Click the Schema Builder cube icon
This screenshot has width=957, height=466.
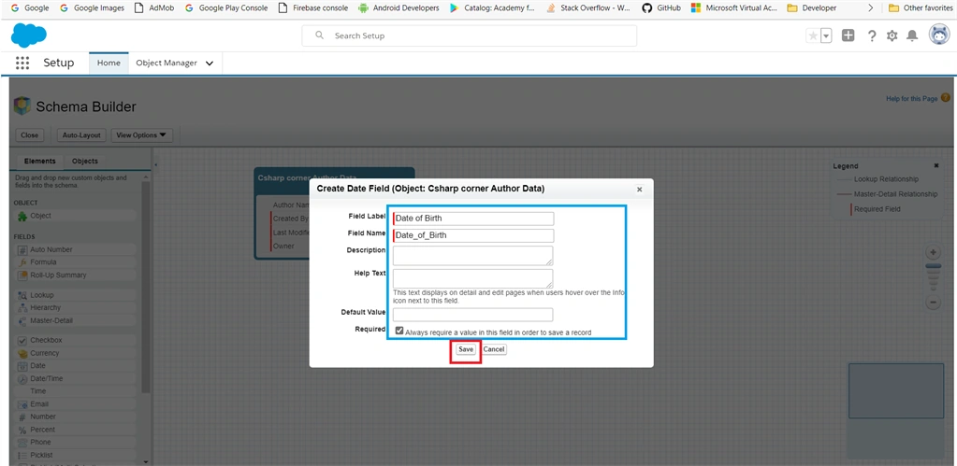22,106
